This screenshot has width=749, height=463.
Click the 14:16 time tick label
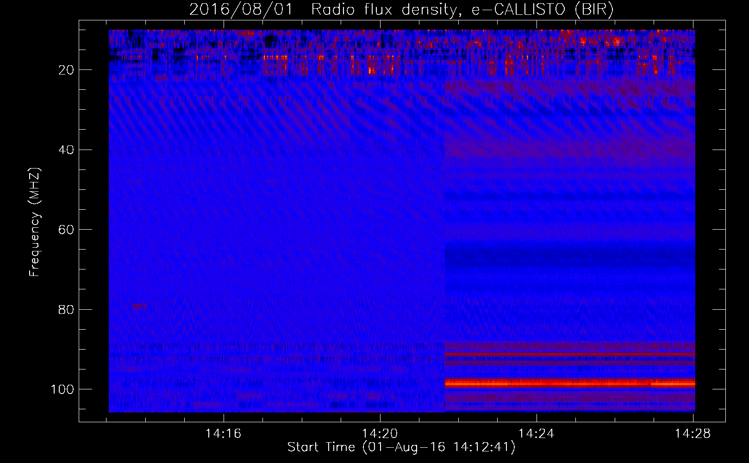224,434
